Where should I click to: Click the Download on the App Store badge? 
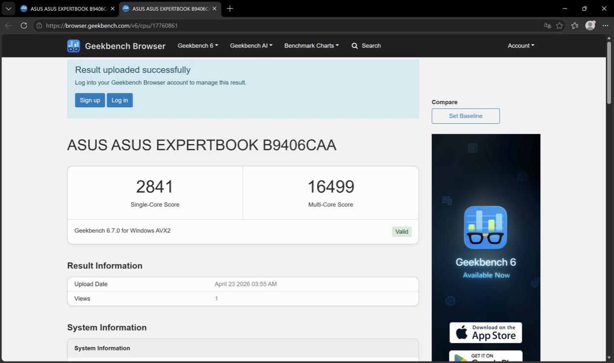(485, 333)
